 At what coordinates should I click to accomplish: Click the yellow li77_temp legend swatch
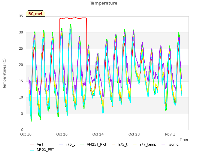coord(135,145)
